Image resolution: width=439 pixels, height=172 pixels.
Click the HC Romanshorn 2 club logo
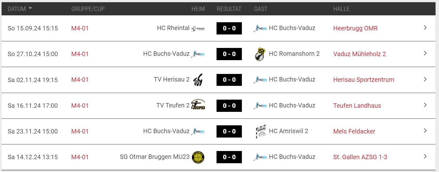pos(260,54)
